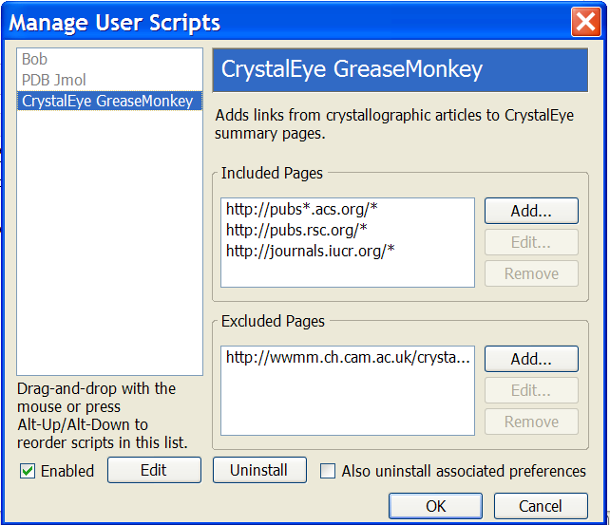The image size is (610, 525).
Task: Check Also uninstall associated preferences
Action: click(328, 471)
